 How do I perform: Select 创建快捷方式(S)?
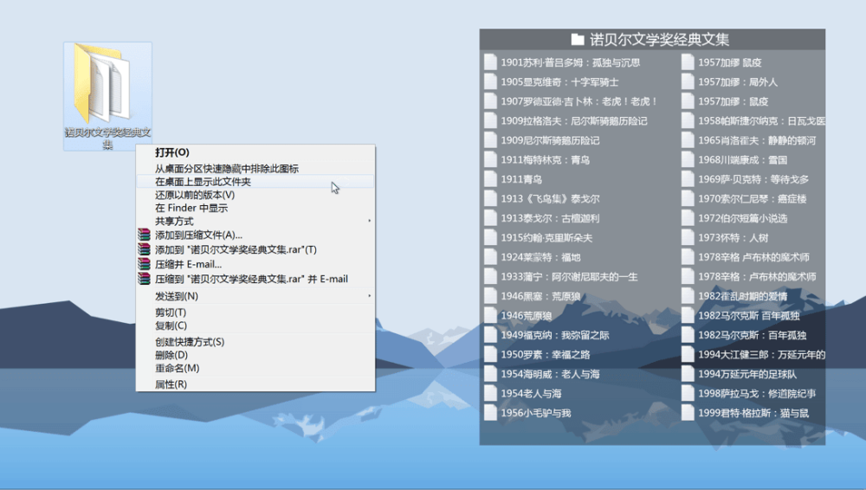[x=255, y=342]
